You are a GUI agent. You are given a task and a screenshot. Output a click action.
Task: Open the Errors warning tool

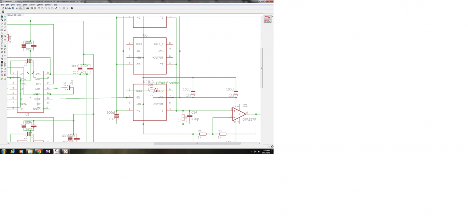[5, 79]
